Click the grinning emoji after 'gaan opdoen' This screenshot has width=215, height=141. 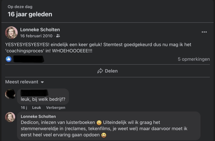coord(103,135)
